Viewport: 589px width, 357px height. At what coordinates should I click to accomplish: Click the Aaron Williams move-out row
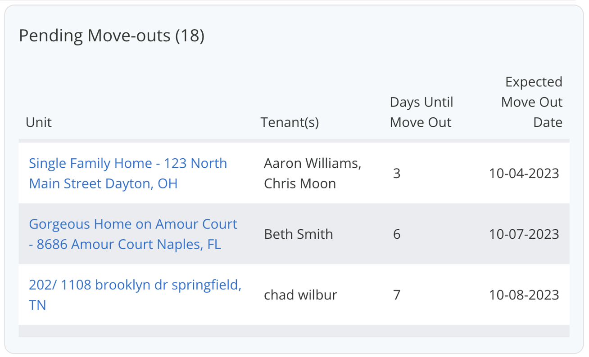(294, 173)
